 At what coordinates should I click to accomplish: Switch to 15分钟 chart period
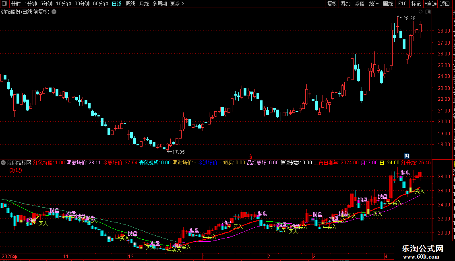64,4
